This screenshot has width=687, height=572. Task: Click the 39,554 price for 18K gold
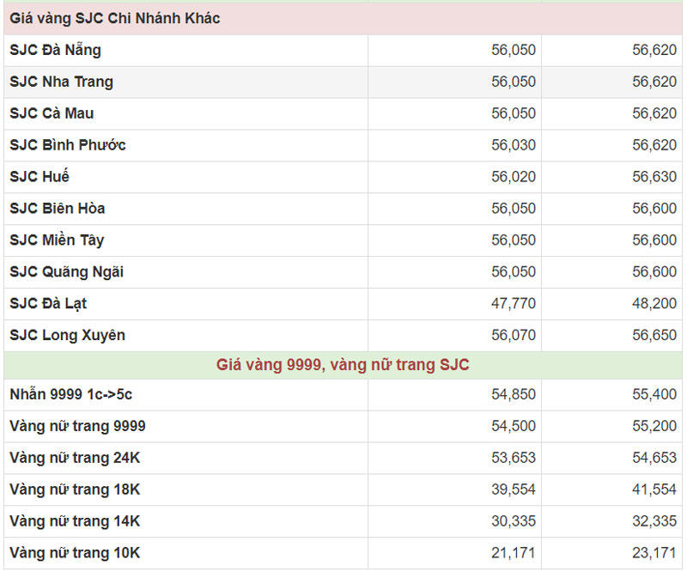(x=513, y=490)
